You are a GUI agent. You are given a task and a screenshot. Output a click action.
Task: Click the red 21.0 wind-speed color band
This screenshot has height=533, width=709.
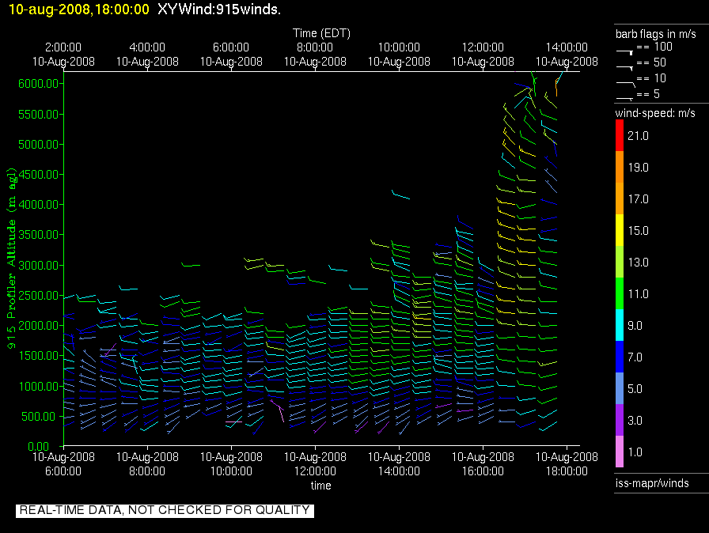pyautogui.click(x=620, y=135)
